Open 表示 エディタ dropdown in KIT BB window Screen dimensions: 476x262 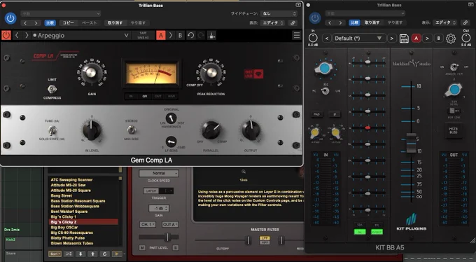[444, 22]
